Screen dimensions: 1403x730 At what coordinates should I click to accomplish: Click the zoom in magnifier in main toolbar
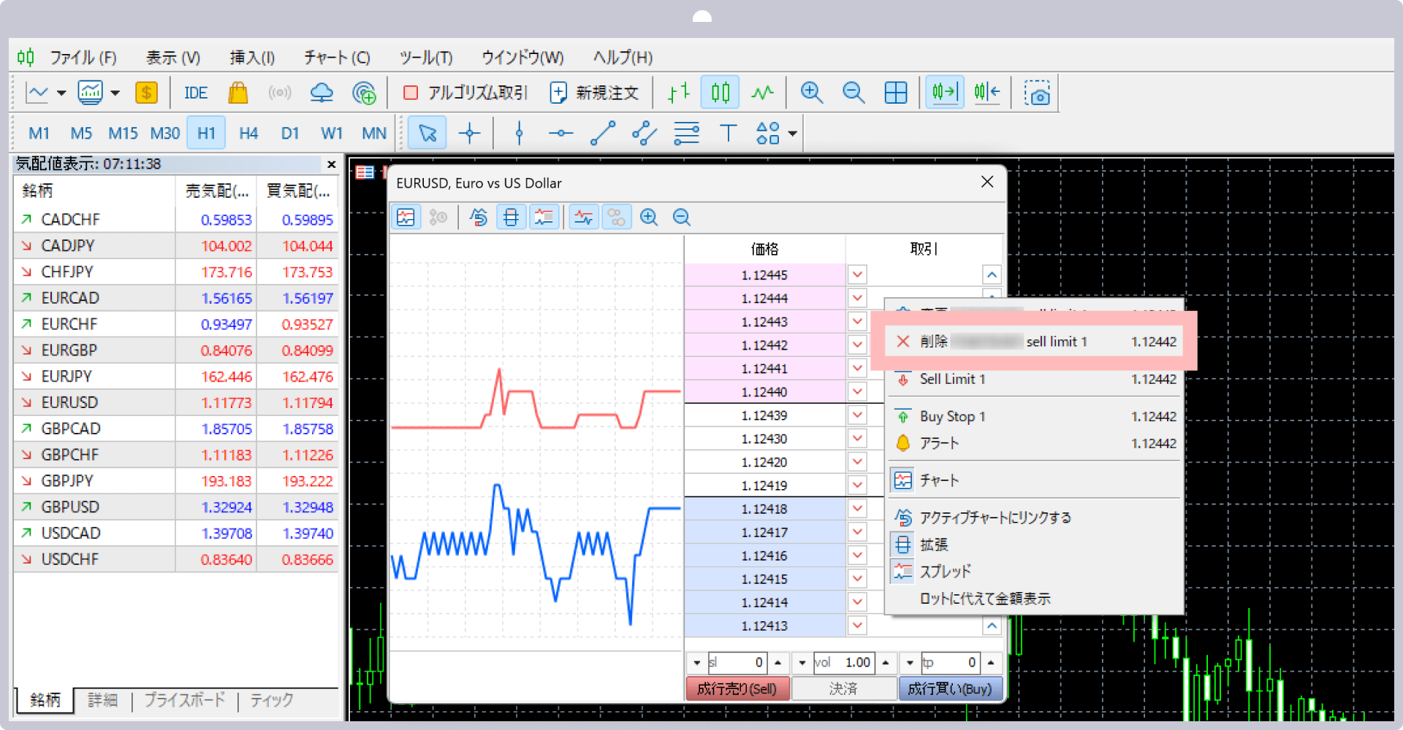pos(811,93)
